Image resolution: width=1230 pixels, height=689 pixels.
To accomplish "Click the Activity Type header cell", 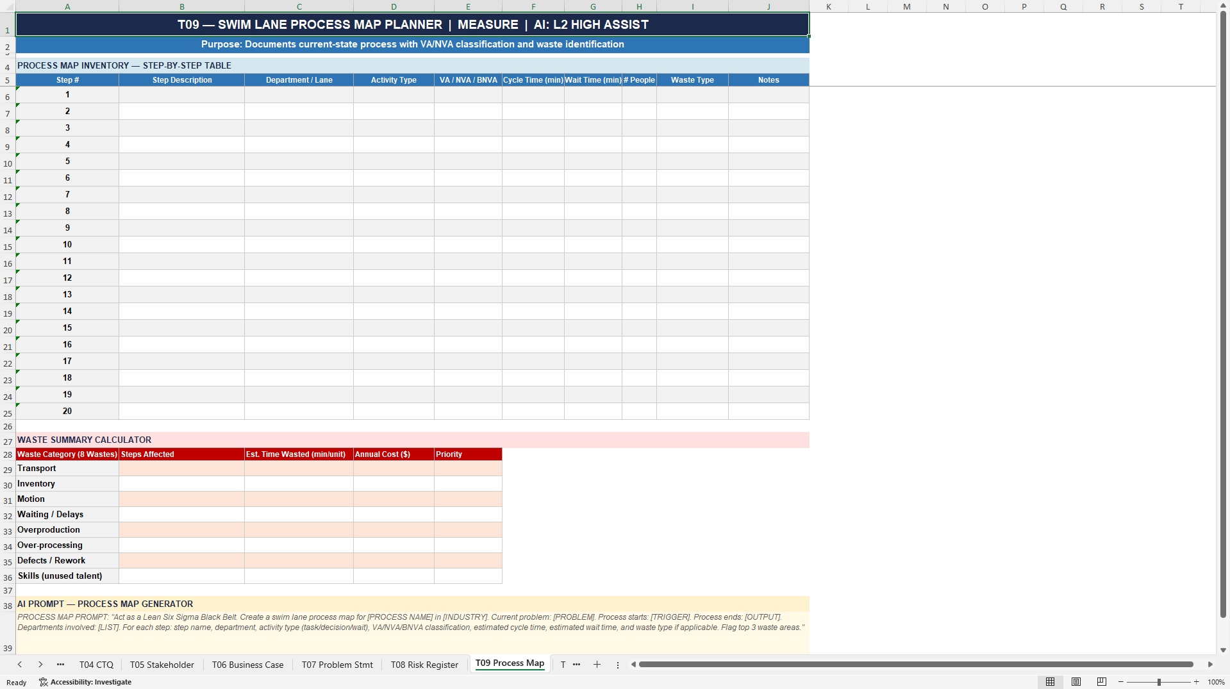I will tap(394, 80).
